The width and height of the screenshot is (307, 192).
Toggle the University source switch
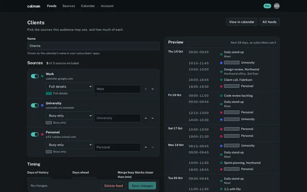click(x=35, y=105)
